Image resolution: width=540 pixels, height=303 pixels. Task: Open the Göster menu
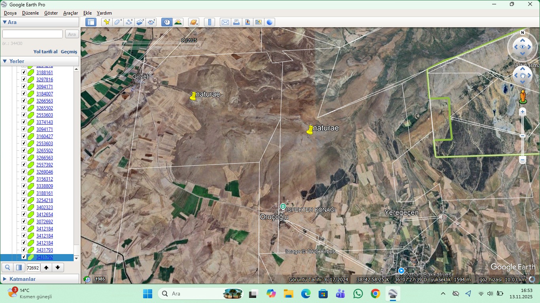pyautogui.click(x=51, y=13)
